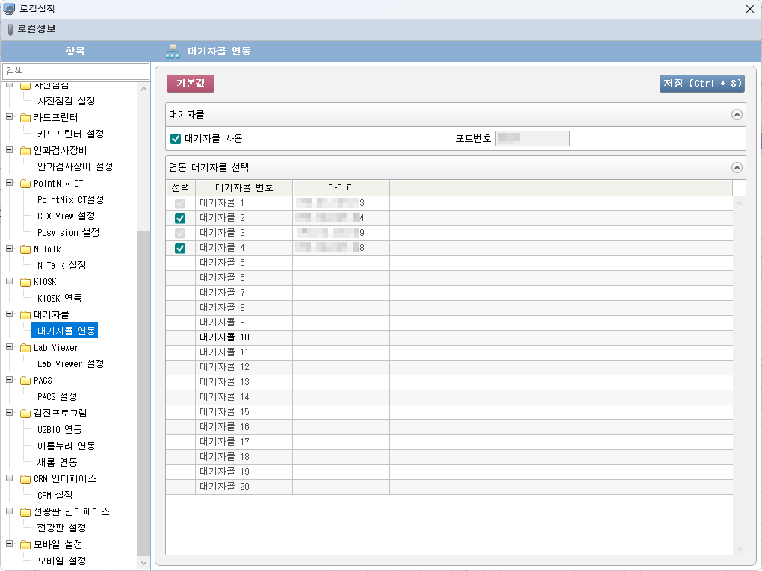Click the Lab Viewer folder icon
The image size is (762, 571).
coord(25,348)
